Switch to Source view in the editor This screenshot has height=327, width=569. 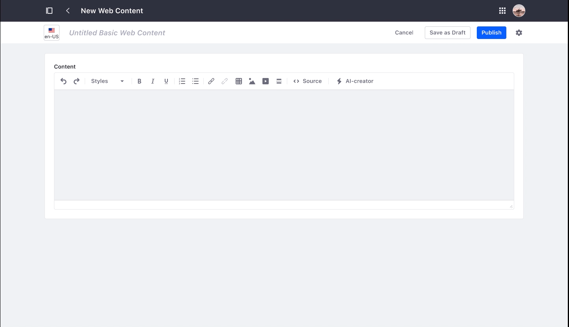coord(308,81)
